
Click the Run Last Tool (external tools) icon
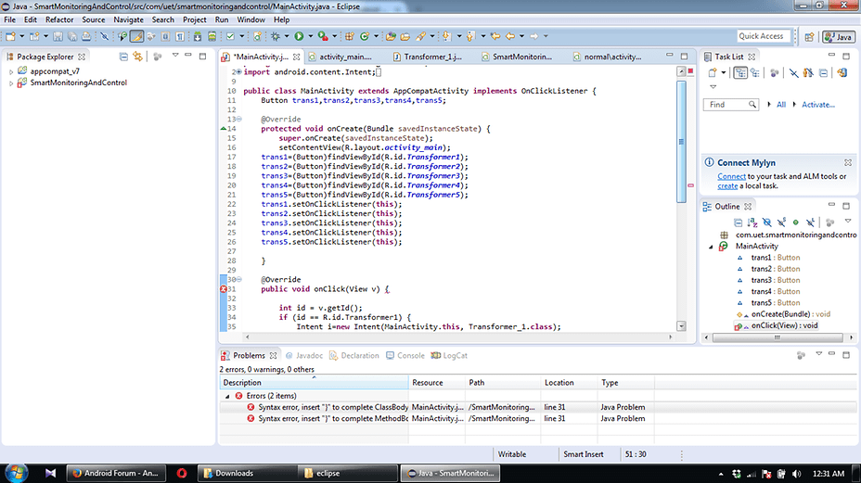point(324,36)
